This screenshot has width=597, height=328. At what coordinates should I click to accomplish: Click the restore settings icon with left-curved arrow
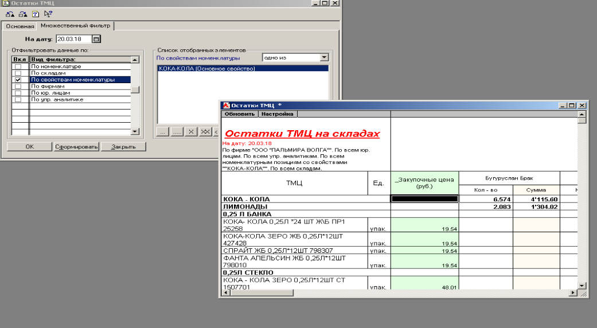(x=10, y=14)
